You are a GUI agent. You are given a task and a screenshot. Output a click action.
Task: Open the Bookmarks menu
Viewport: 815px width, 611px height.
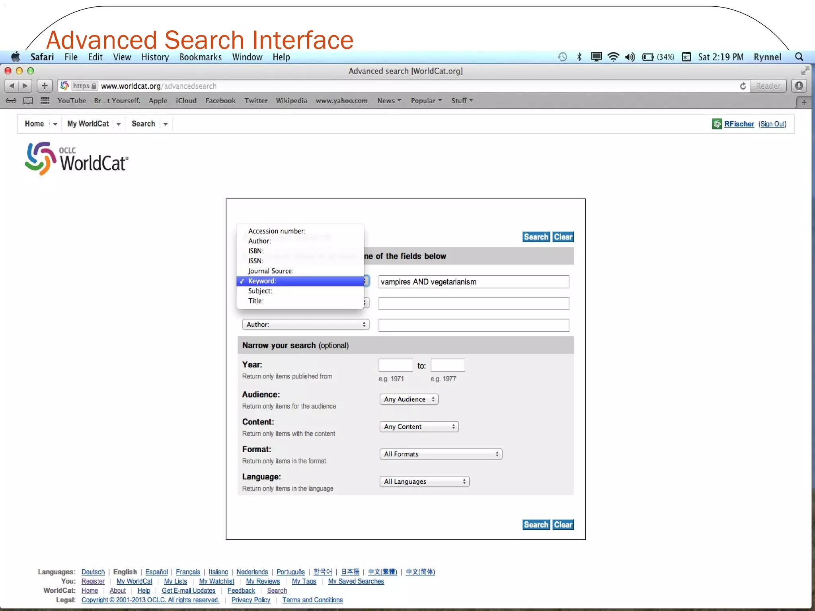201,57
